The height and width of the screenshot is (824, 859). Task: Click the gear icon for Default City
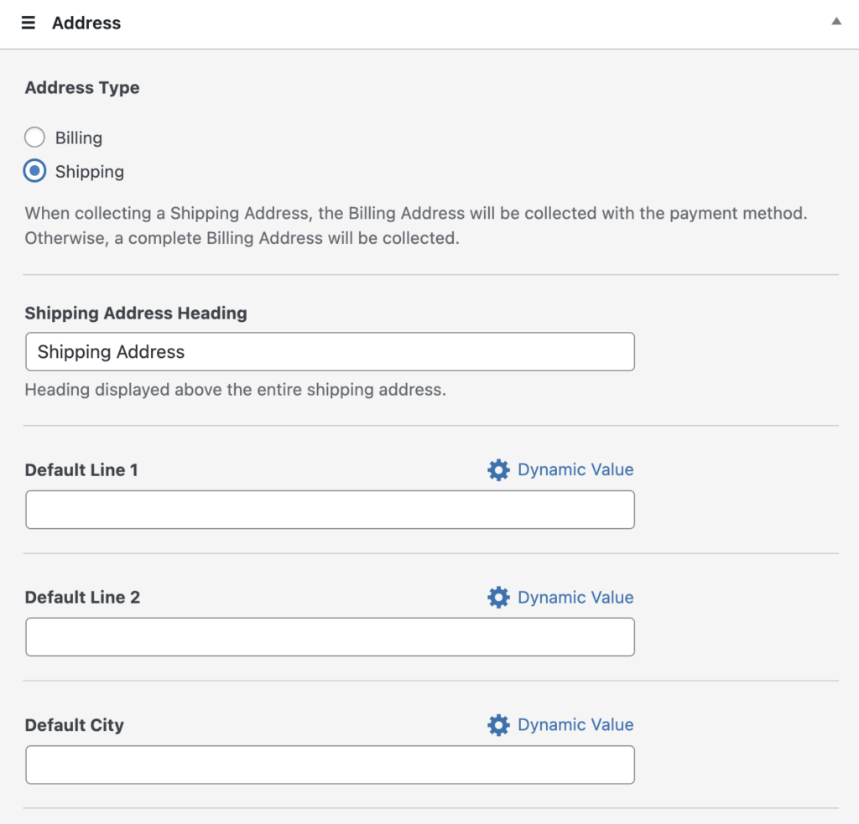tap(498, 725)
